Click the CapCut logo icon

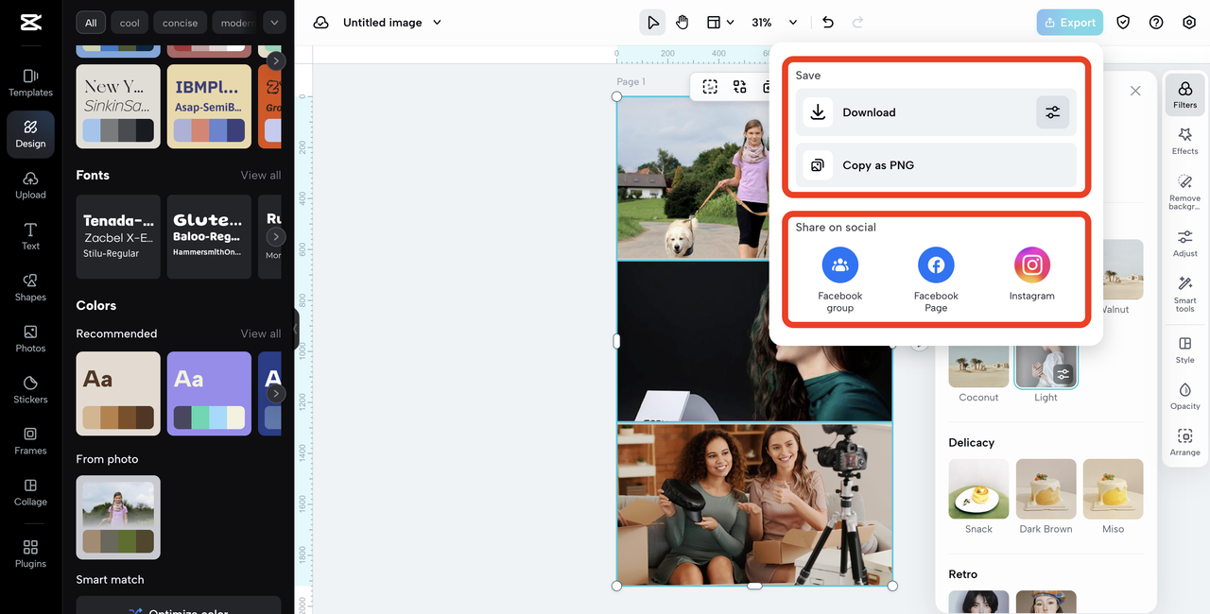pos(30,23)
